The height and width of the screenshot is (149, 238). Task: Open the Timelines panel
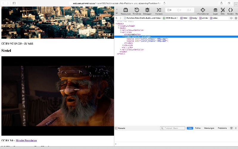pyautogui.click(x=137, y=11)
